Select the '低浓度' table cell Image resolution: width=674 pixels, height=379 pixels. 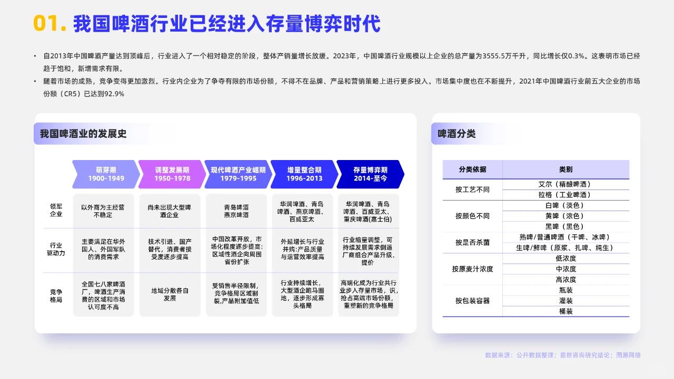[566, 258]
